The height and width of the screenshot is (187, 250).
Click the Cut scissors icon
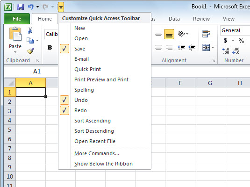30,30
